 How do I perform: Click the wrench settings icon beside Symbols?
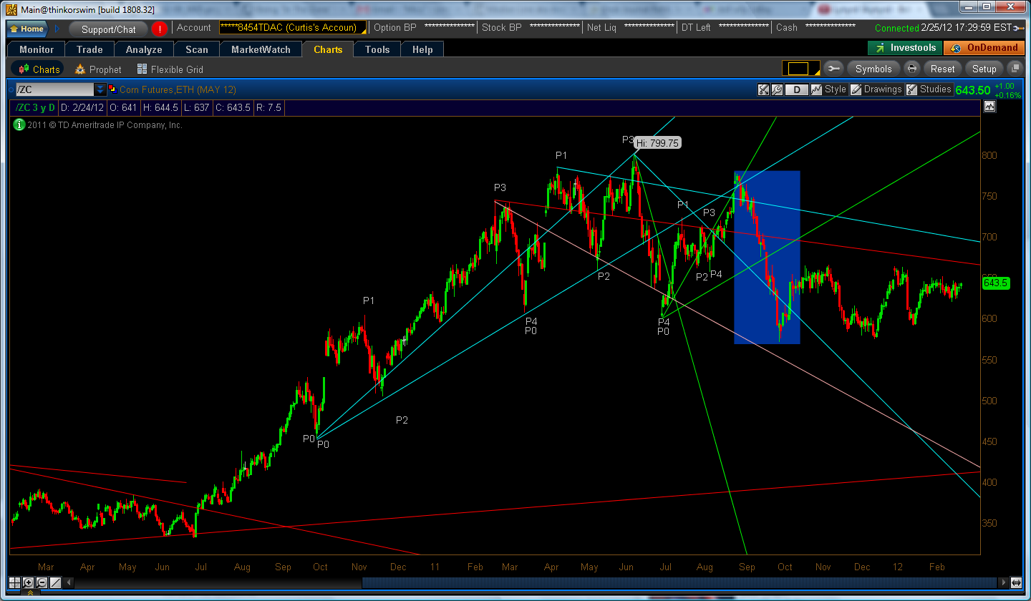tap(833, 69)
